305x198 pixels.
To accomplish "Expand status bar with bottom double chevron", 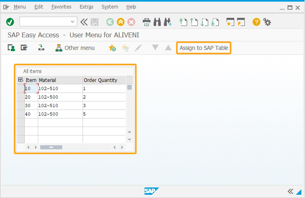I will point(290,192).
